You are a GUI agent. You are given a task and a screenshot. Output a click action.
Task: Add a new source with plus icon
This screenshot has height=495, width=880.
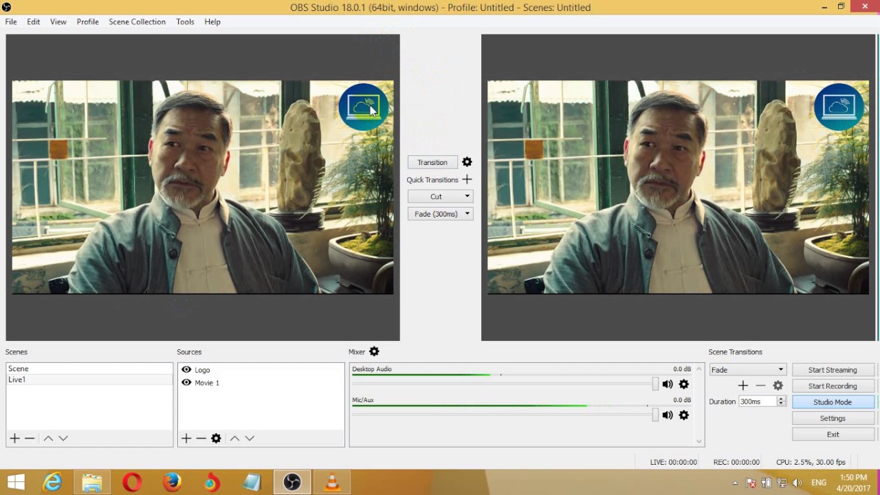pos(186,438)
